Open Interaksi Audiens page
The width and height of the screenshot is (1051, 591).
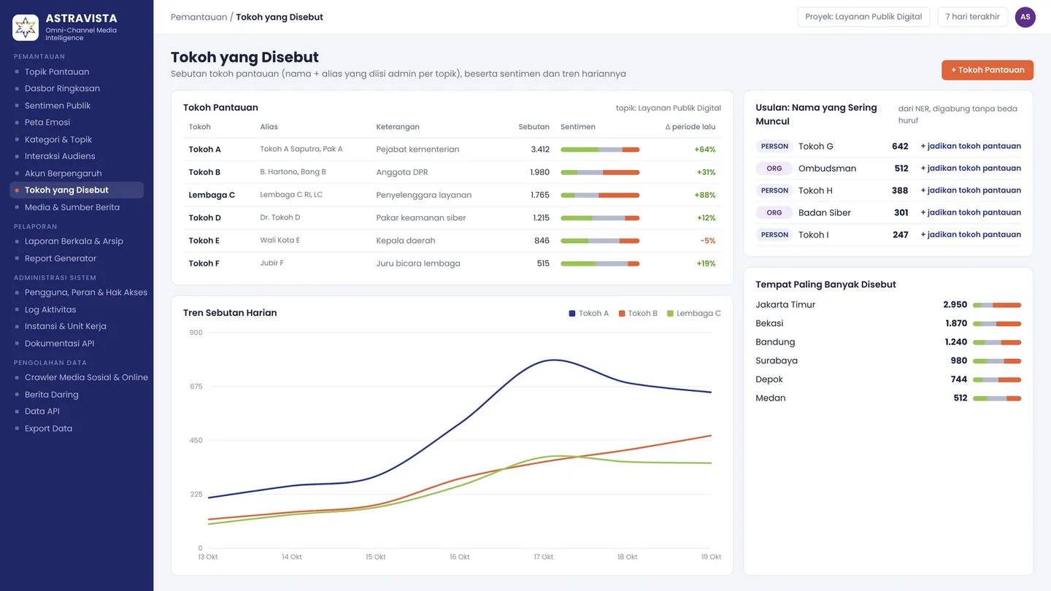60,156
